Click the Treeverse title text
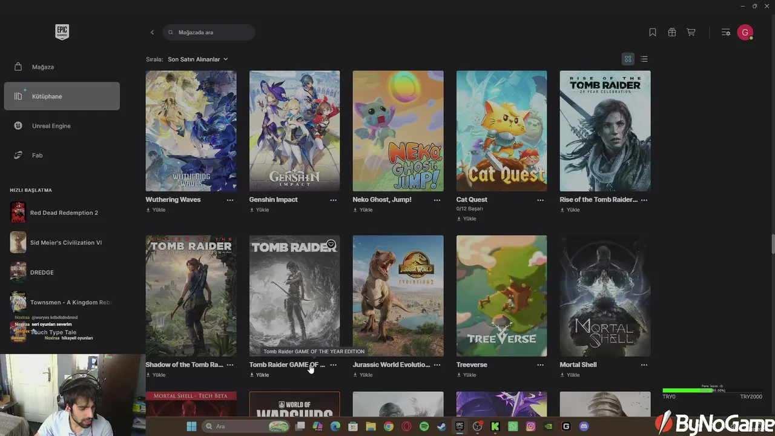This screenshot has height=436, width=775. (x=472, y=365)
